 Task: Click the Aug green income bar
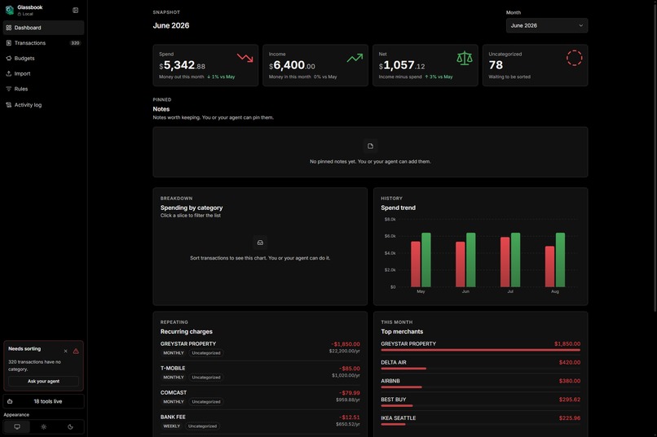click(x=560, y=260)
